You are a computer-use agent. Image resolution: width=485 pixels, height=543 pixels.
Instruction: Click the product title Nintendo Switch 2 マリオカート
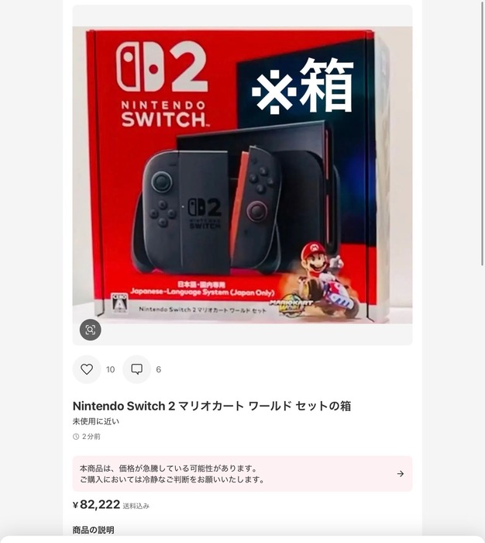coord(212,406)
